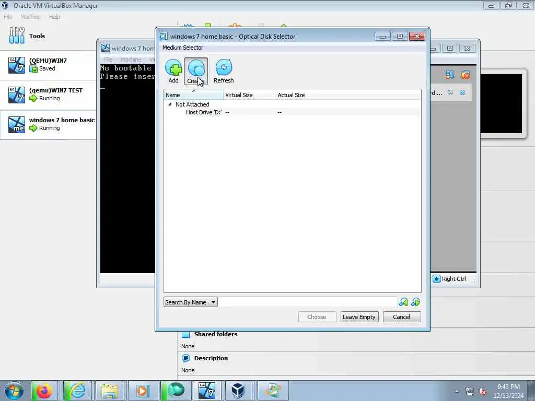Close the Optical Disk Selector dialog
Image resolution: width=535 pixels, height=401 pixels.
pos(417,36)
